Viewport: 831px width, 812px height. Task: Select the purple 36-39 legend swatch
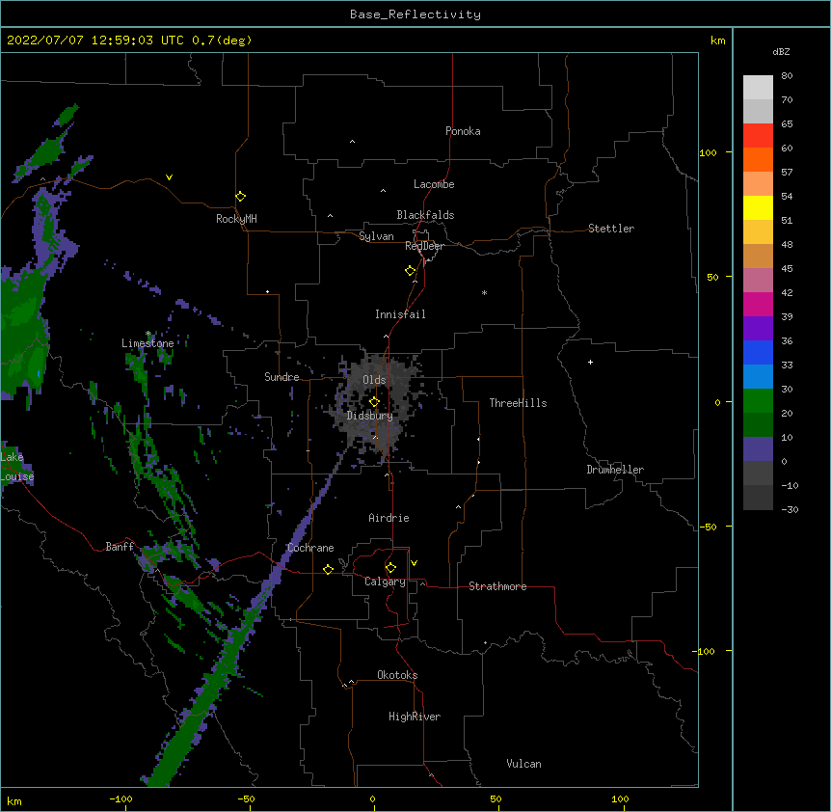tap(758, 329)
